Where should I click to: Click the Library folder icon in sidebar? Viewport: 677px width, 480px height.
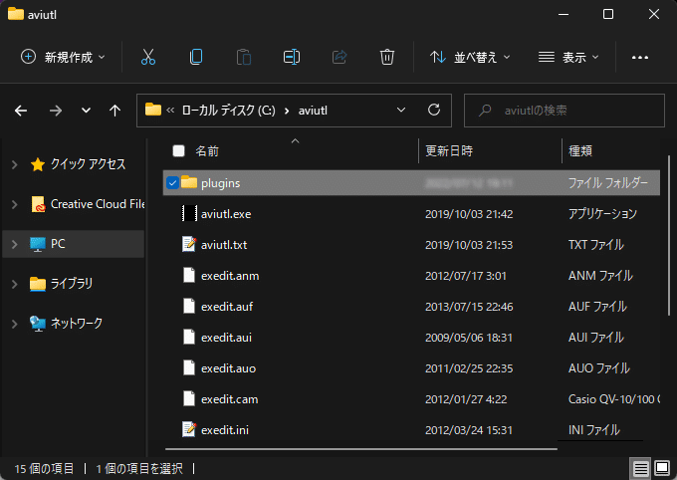point(38,284)
